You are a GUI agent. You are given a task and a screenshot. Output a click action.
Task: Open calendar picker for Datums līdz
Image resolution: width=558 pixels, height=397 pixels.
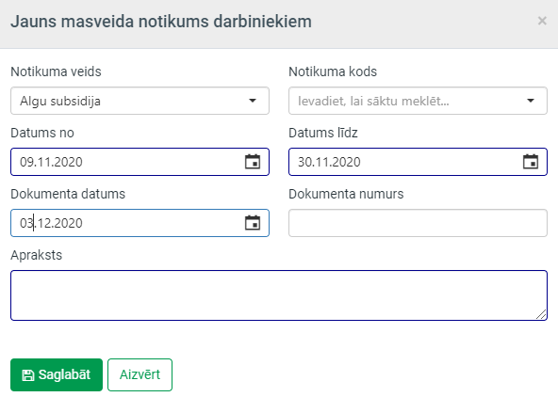(531, 162)
